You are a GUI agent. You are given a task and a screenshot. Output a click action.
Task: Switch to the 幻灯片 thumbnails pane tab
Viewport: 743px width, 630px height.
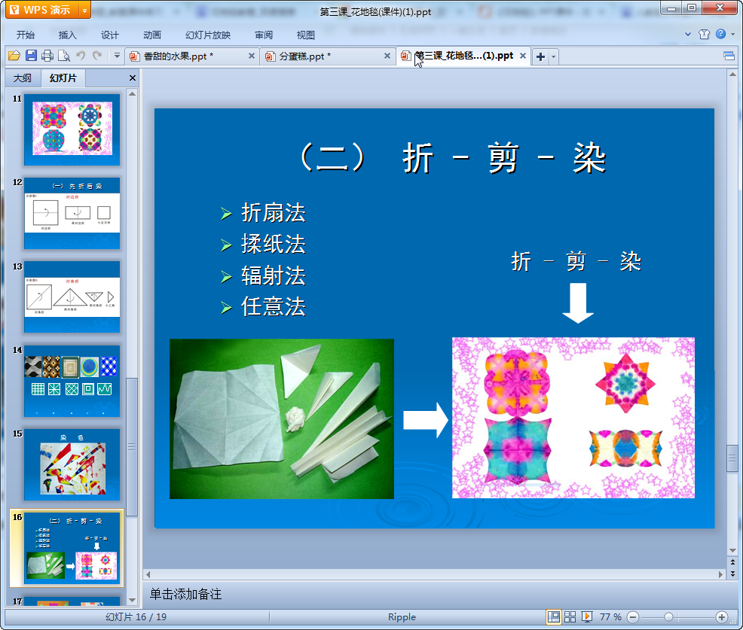click(63, 78)
